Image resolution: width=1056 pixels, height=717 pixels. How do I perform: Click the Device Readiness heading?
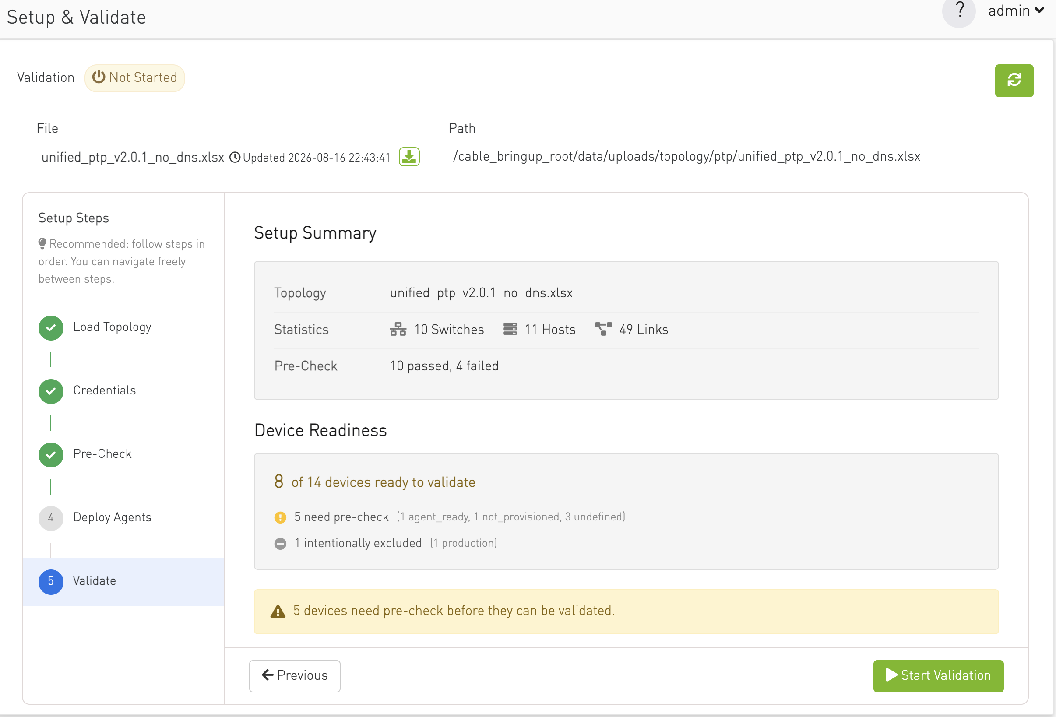320,430
